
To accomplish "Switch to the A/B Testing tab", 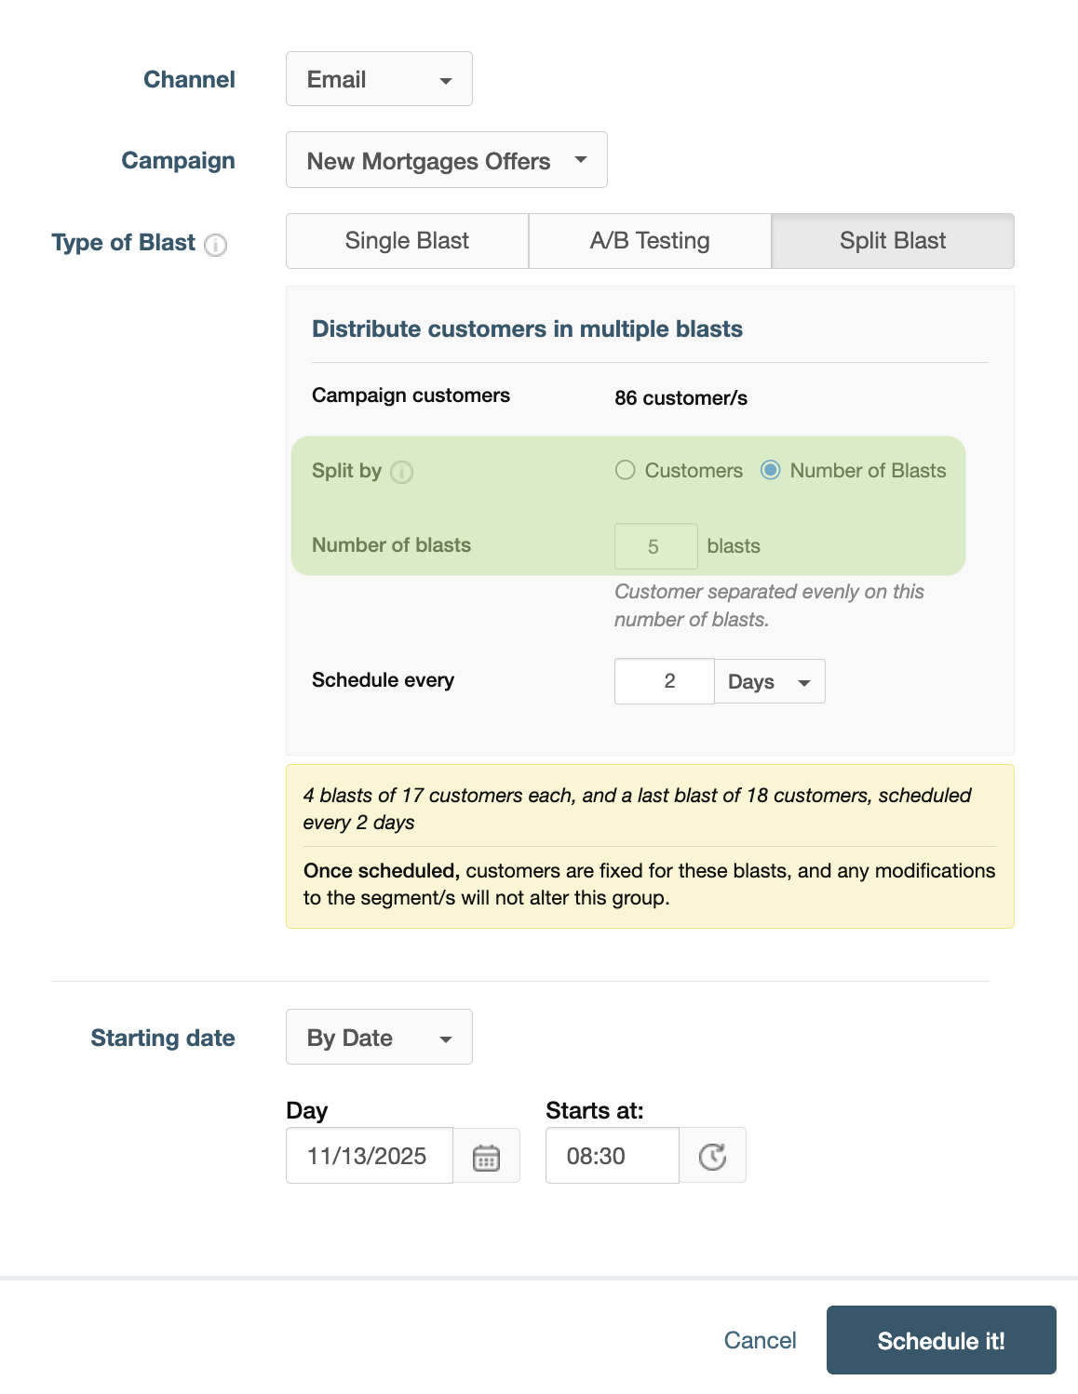I will [650, 241].
